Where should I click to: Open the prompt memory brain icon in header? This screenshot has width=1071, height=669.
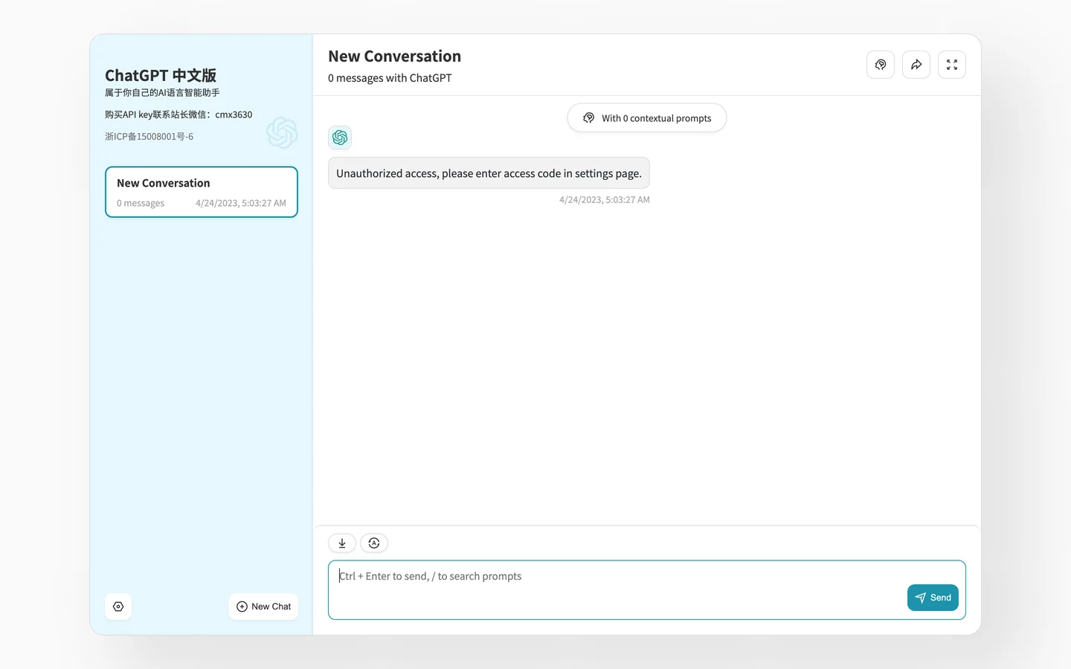pyautogui.click(x=881, y=65)
